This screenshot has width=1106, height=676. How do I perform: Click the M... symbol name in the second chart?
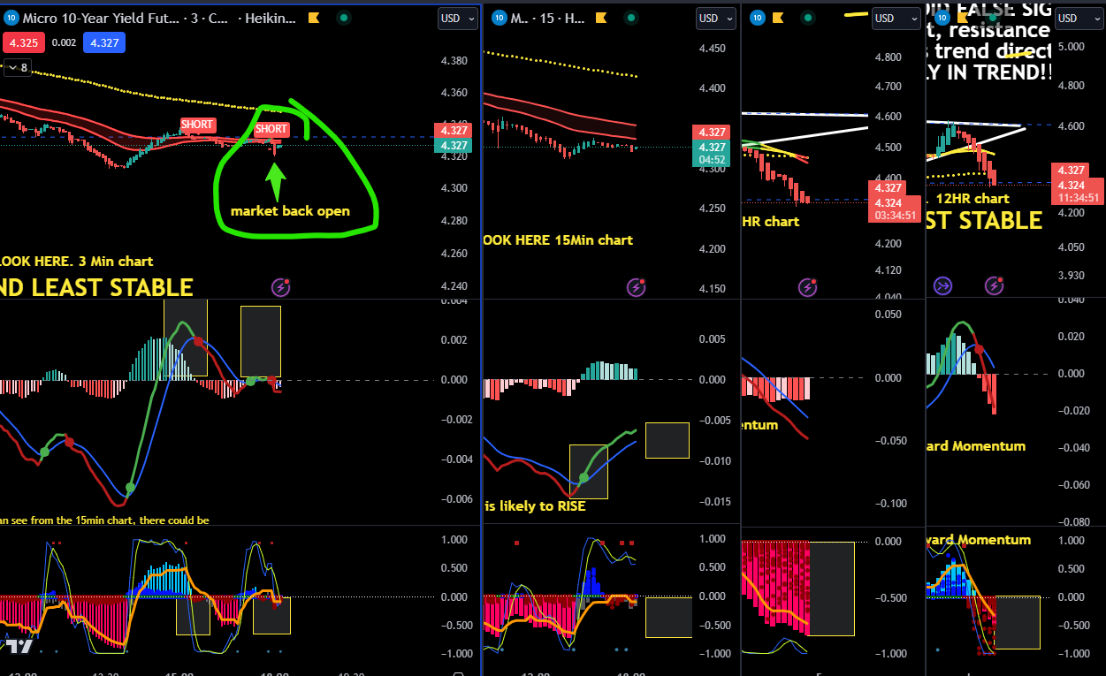pyautogui.click(x=519, y=18)
